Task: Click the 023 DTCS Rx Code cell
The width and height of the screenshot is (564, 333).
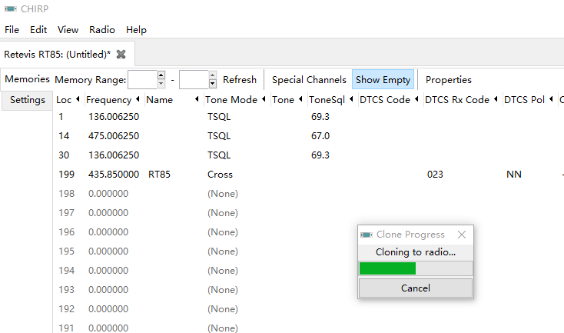Action: [x=435, y=175]
